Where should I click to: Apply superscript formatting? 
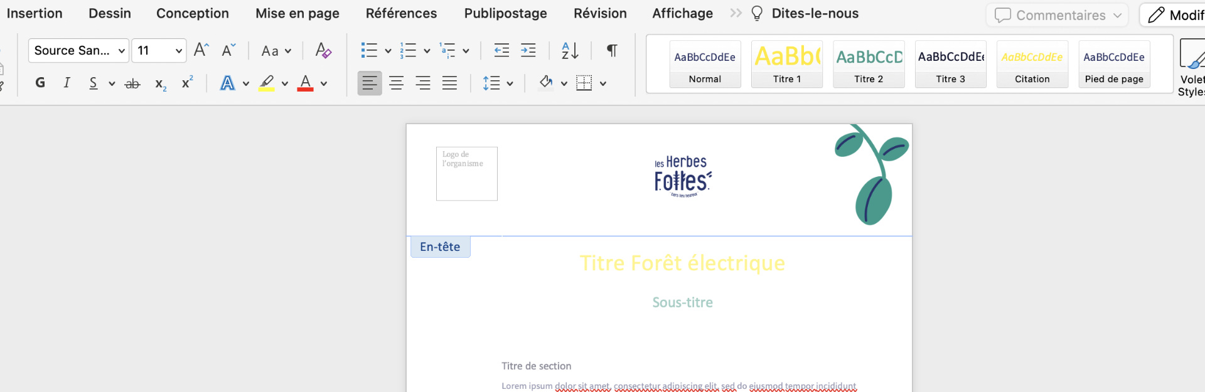point(187,83)
